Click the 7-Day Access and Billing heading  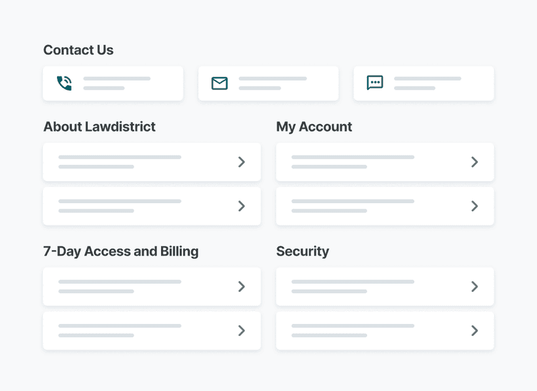pyautogui.click(x=121, y=252)
